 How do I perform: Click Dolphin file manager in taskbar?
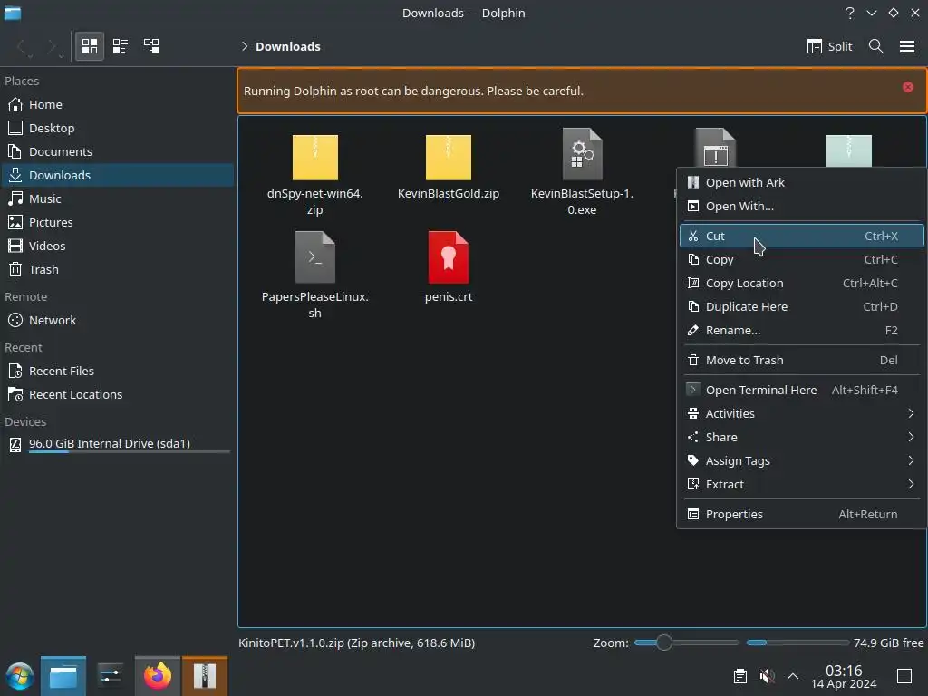pos(63,676)
